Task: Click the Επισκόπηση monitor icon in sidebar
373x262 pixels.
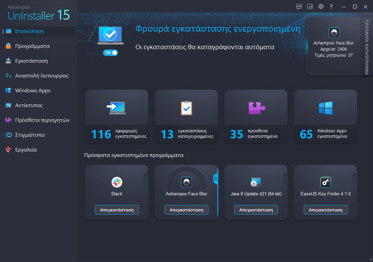Action: click(x=8, y=31)
